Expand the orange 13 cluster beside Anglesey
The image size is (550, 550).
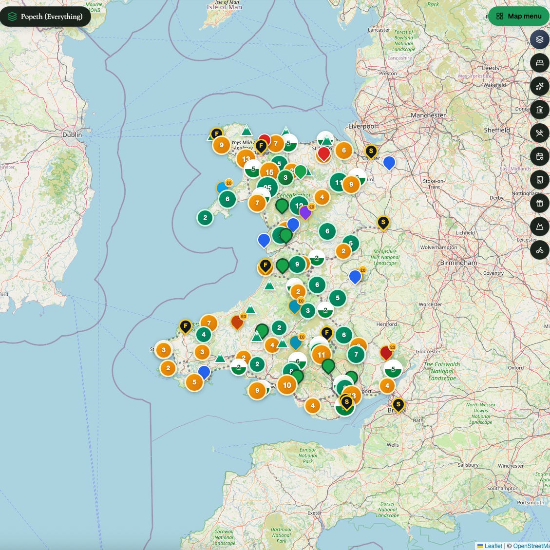point(246,158)
